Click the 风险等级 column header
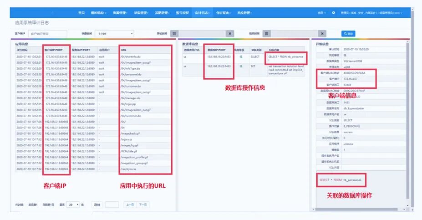The width and height of the screenshot is (422, 220). [239, 50]
